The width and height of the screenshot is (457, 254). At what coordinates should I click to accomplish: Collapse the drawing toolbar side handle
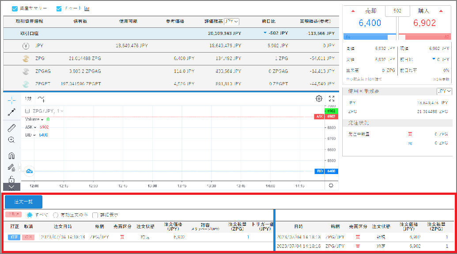pos(19,167)
